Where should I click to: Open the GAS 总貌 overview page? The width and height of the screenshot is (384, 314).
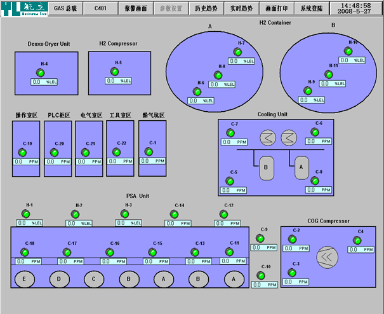[65, 8]
